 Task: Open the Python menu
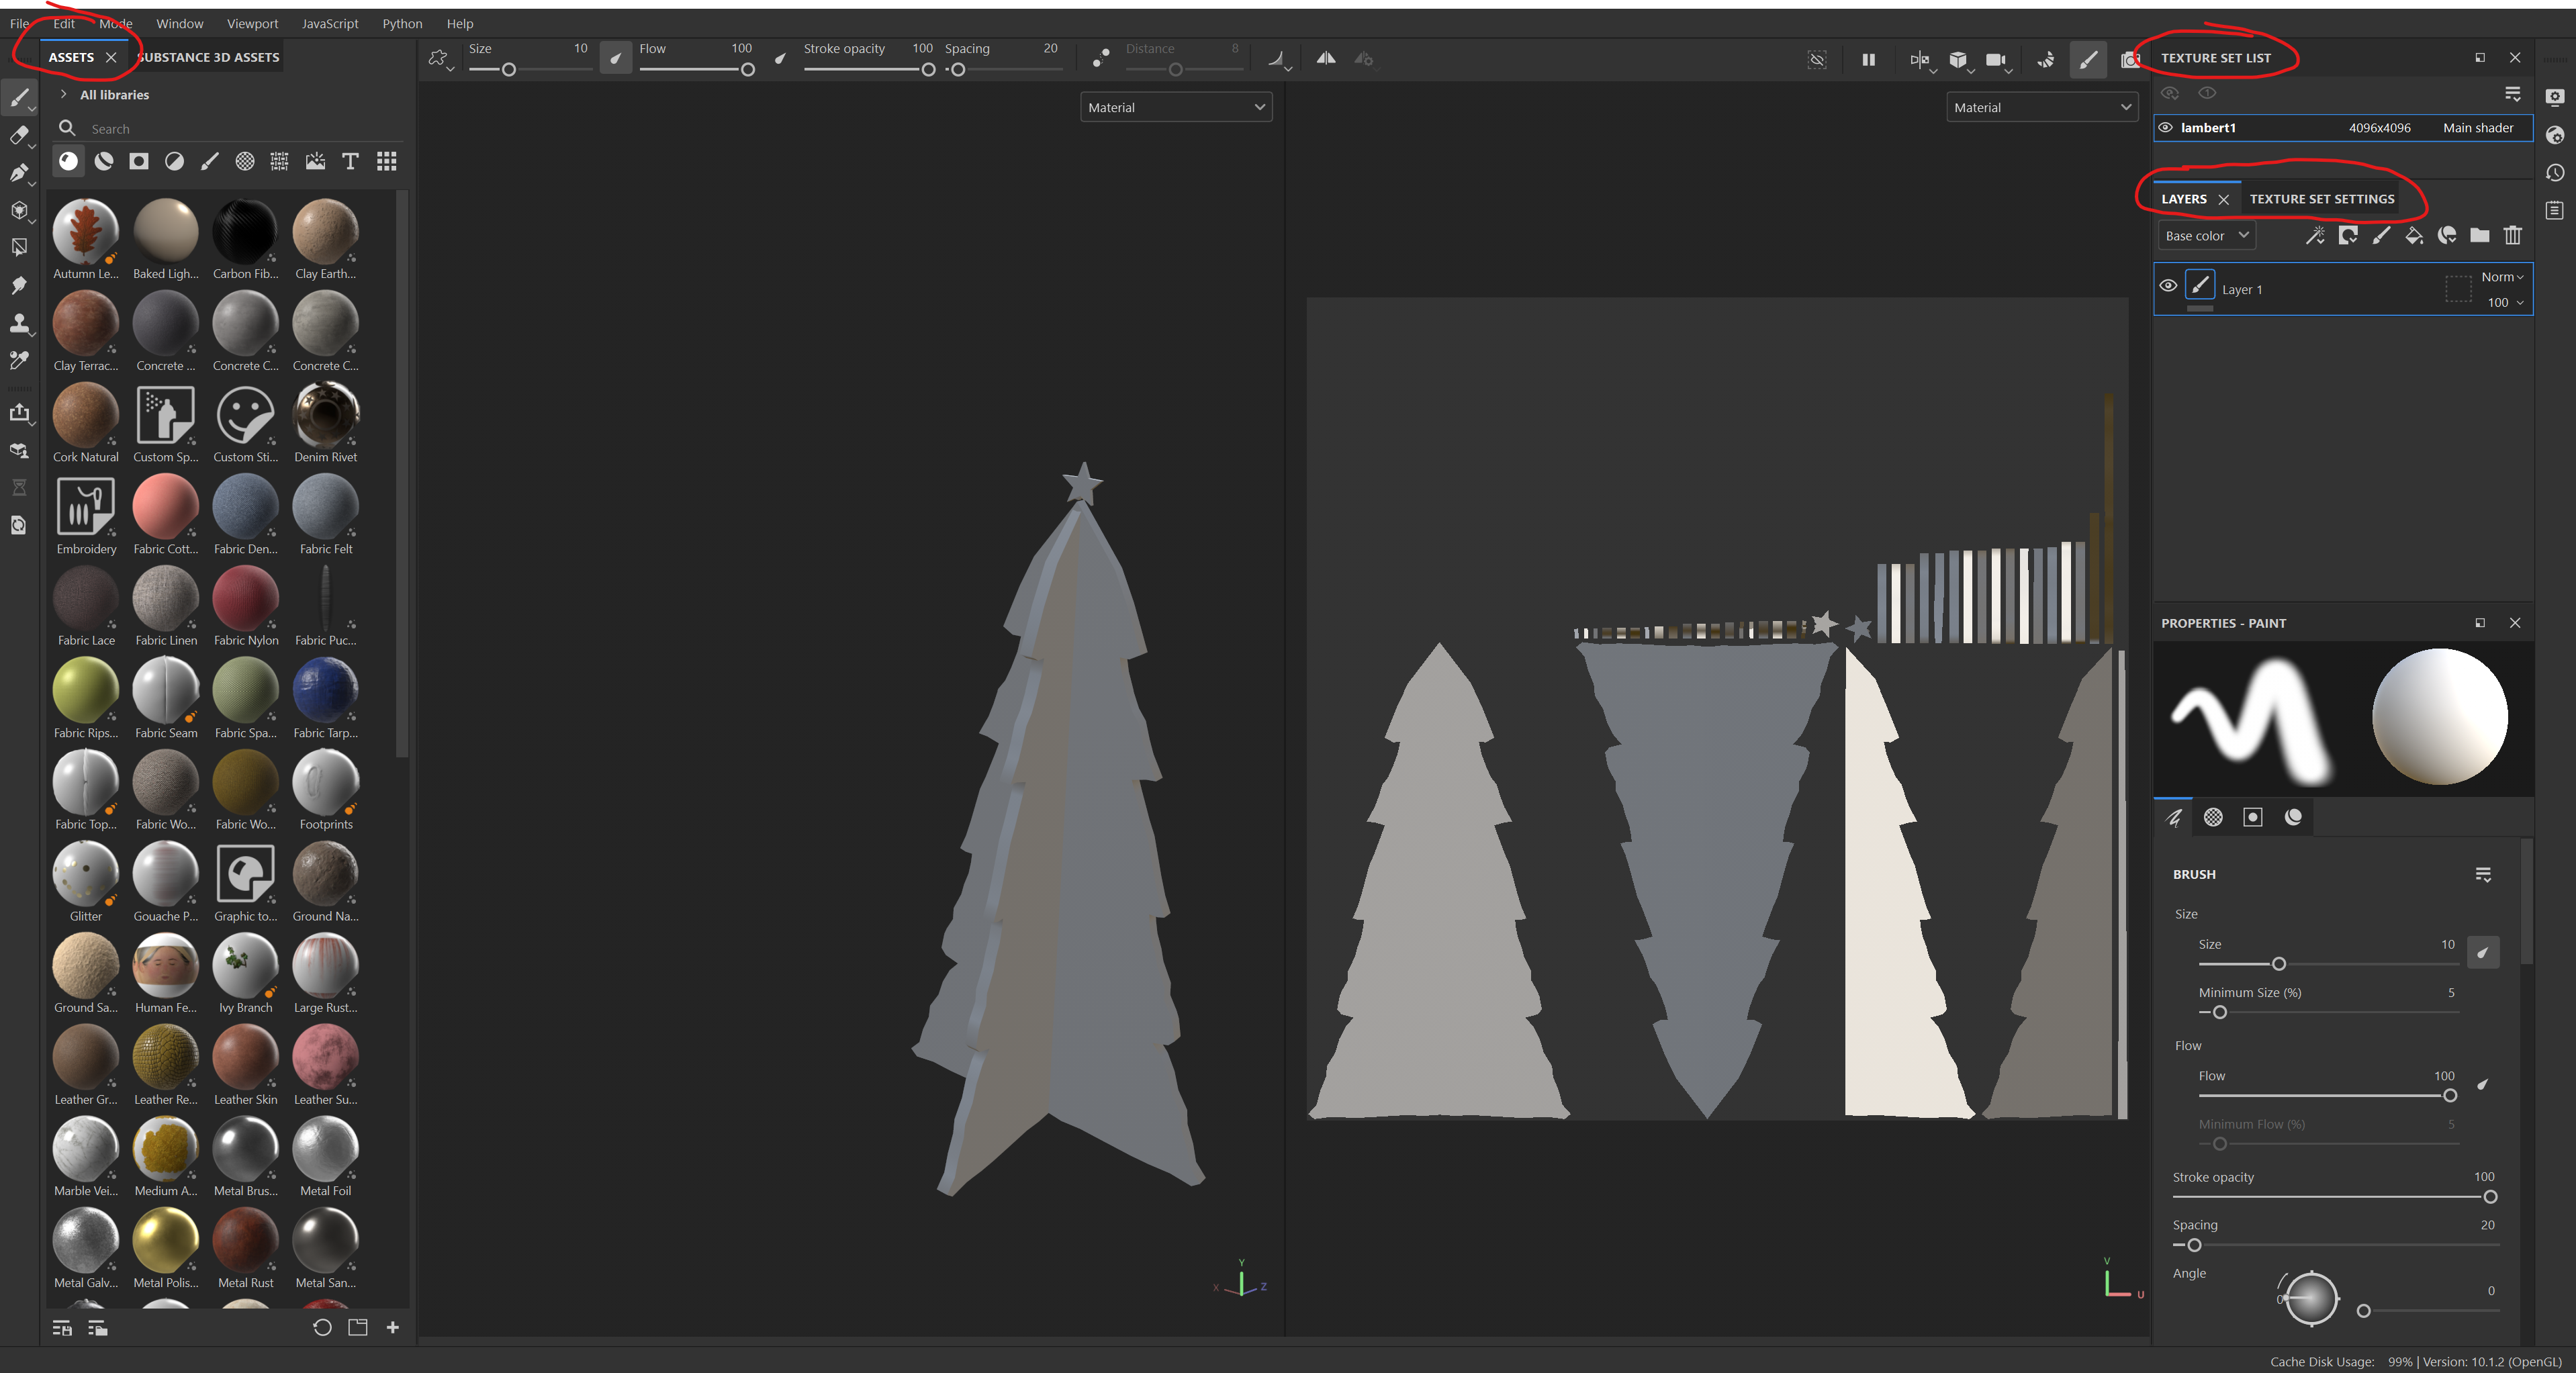(402, 23)
